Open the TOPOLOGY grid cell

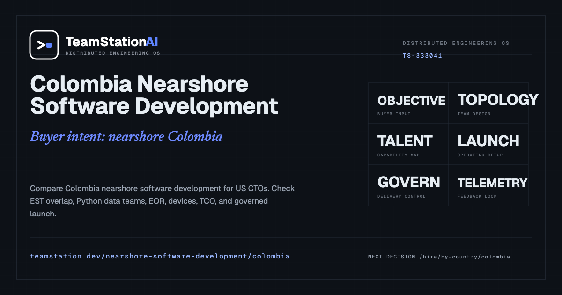coord(488,103)
